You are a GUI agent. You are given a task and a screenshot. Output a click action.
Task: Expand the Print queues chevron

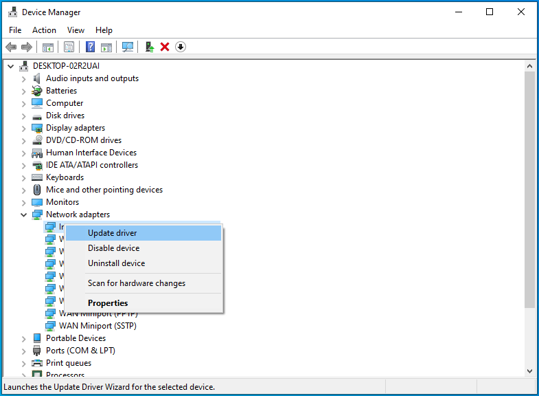[x=24, y=364]
